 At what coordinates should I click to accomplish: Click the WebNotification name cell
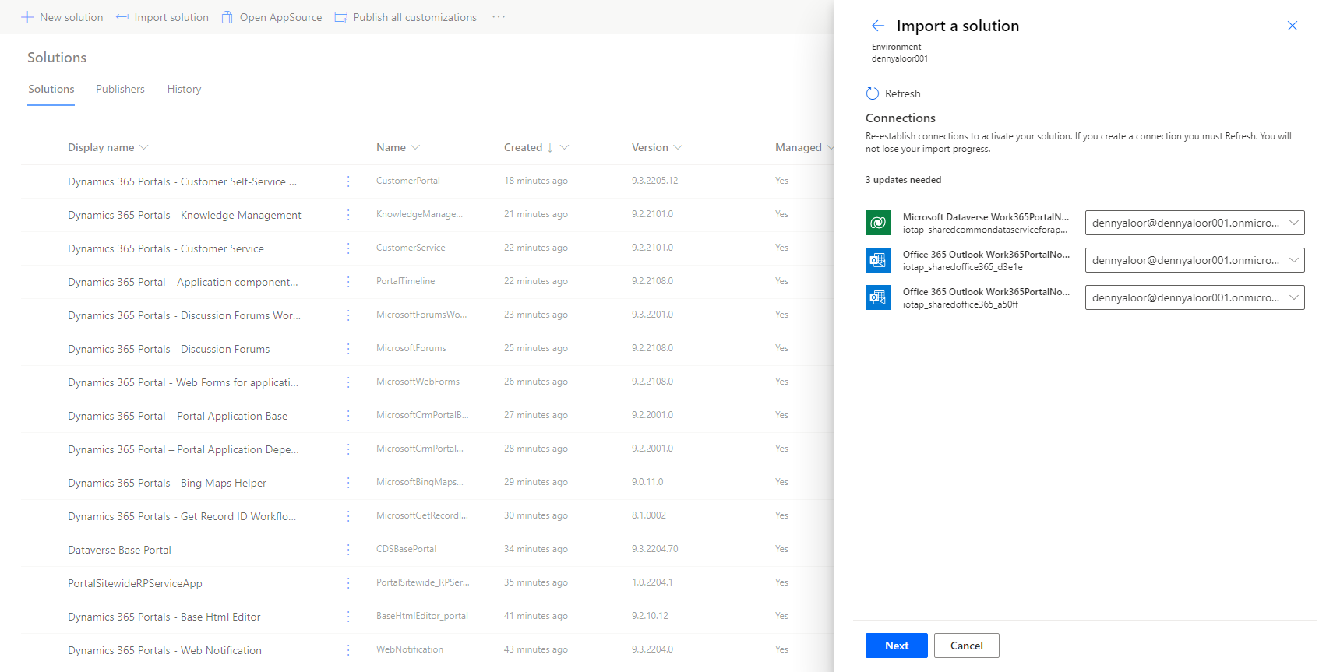tap(410, 649)
